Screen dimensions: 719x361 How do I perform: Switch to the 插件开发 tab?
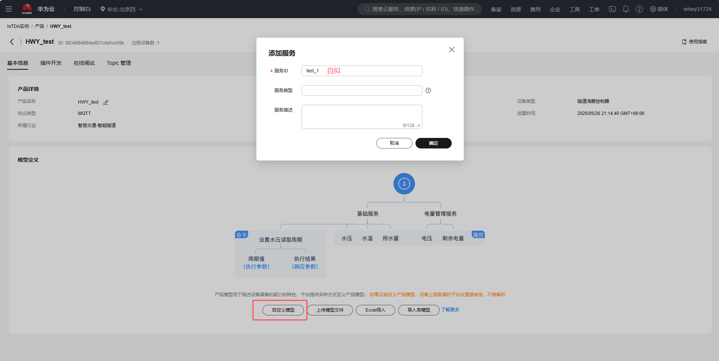51,63
